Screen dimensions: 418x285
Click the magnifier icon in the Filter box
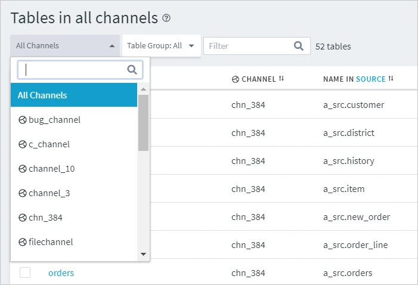(299, 46)
